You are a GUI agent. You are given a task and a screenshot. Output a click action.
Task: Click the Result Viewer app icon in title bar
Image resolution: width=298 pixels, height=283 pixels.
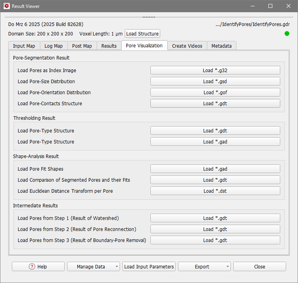6,6
